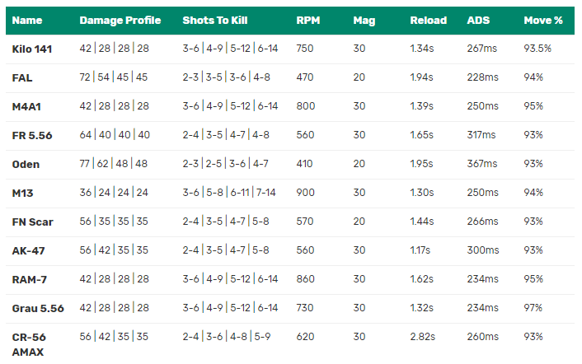Sort by the RPM column header
This screenshot has width=582, height=364.
[x=308, y=21]
